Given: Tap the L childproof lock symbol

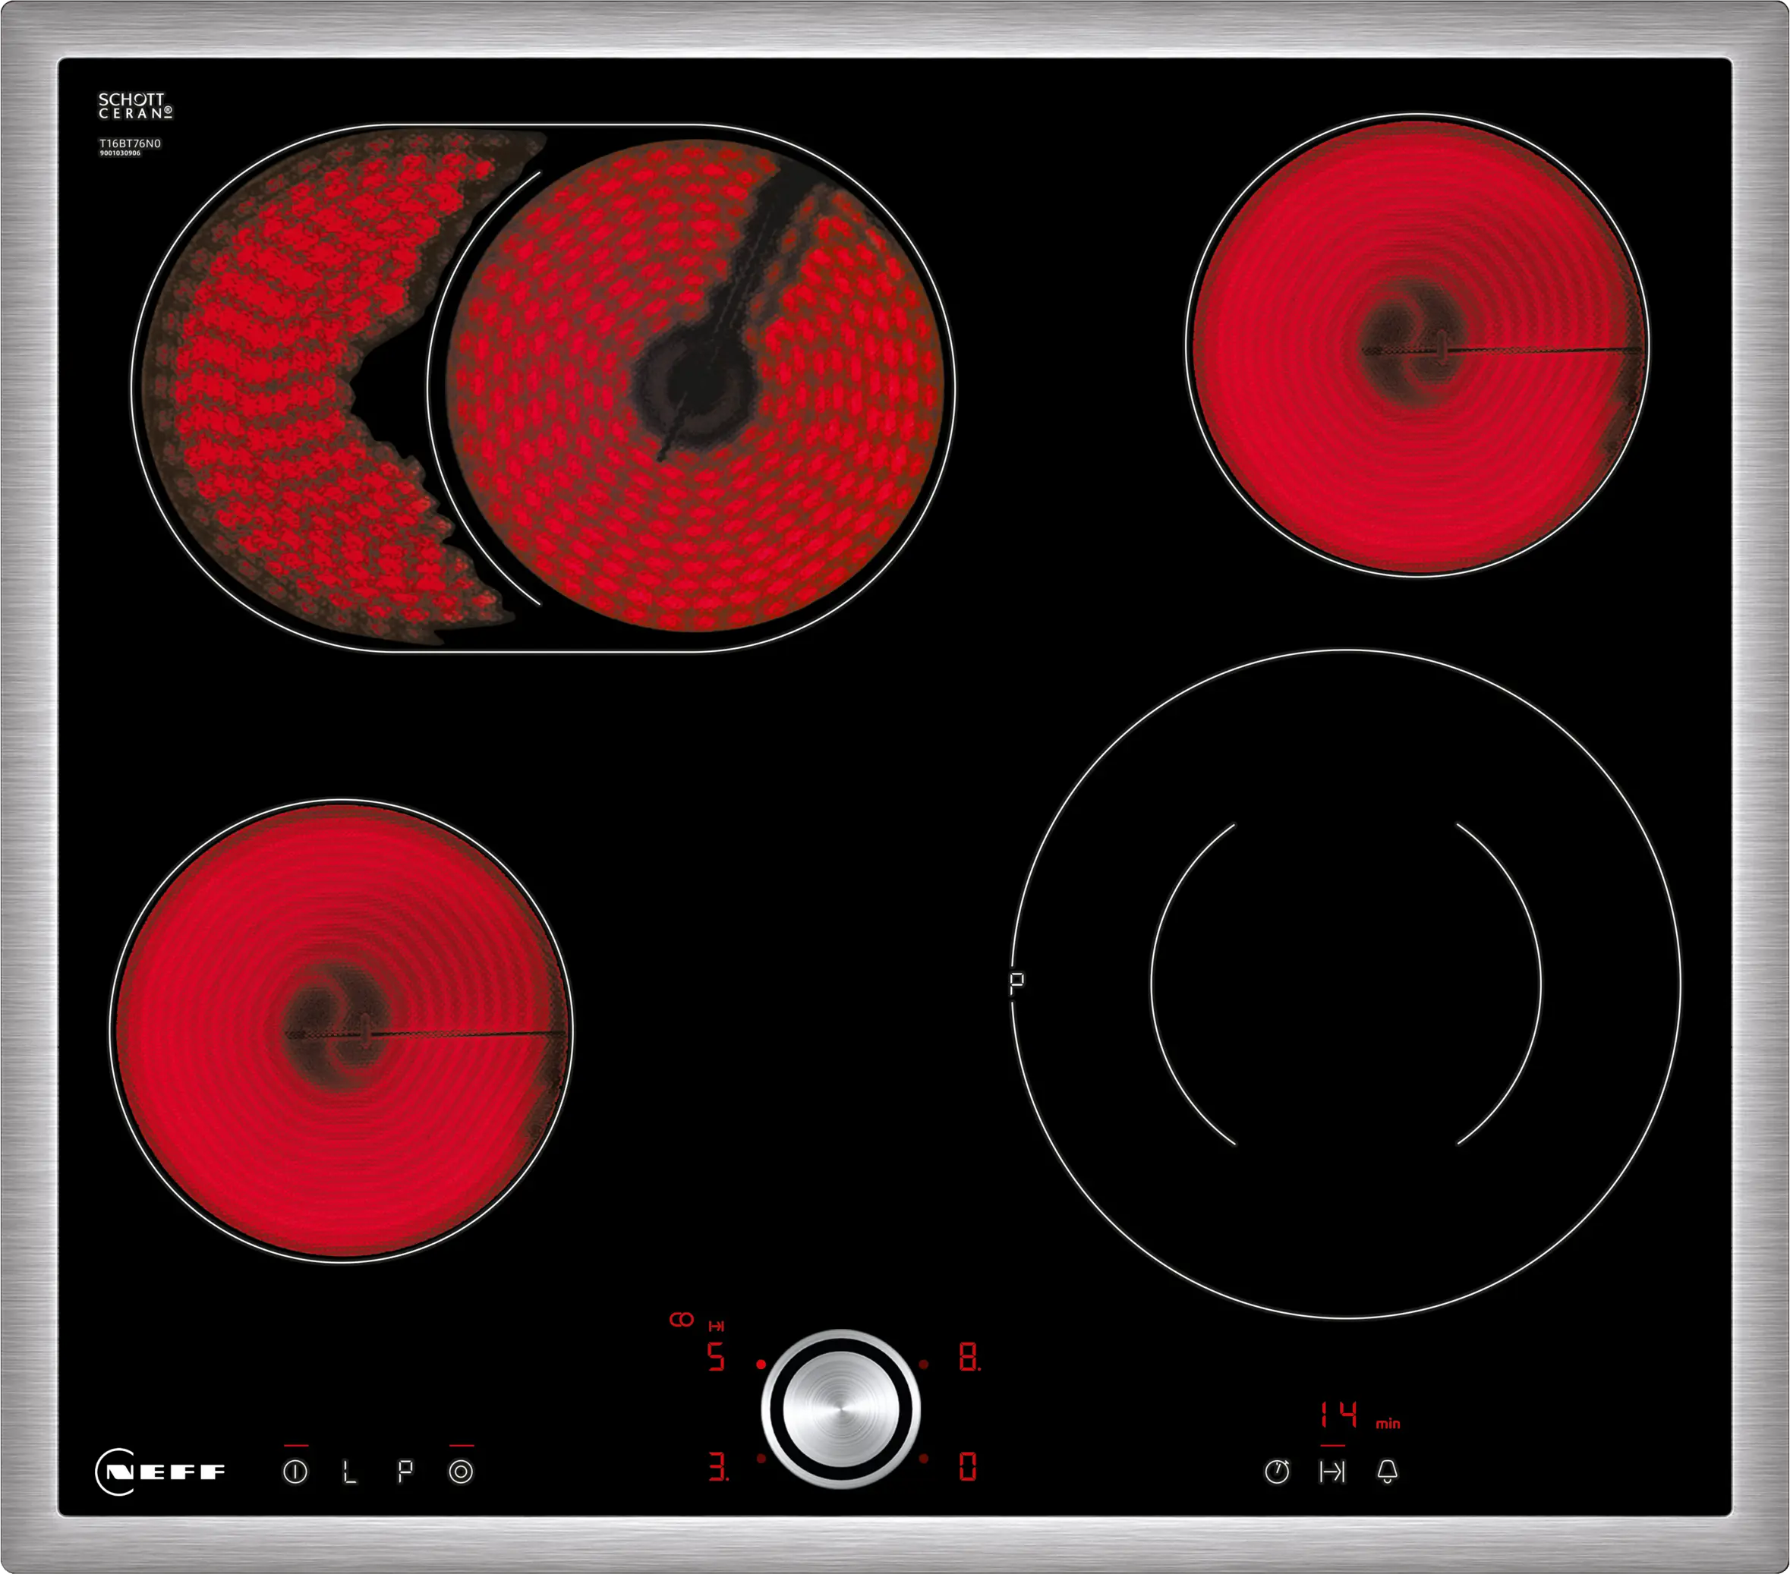Looking at the screenshot, I should 349,1472.
